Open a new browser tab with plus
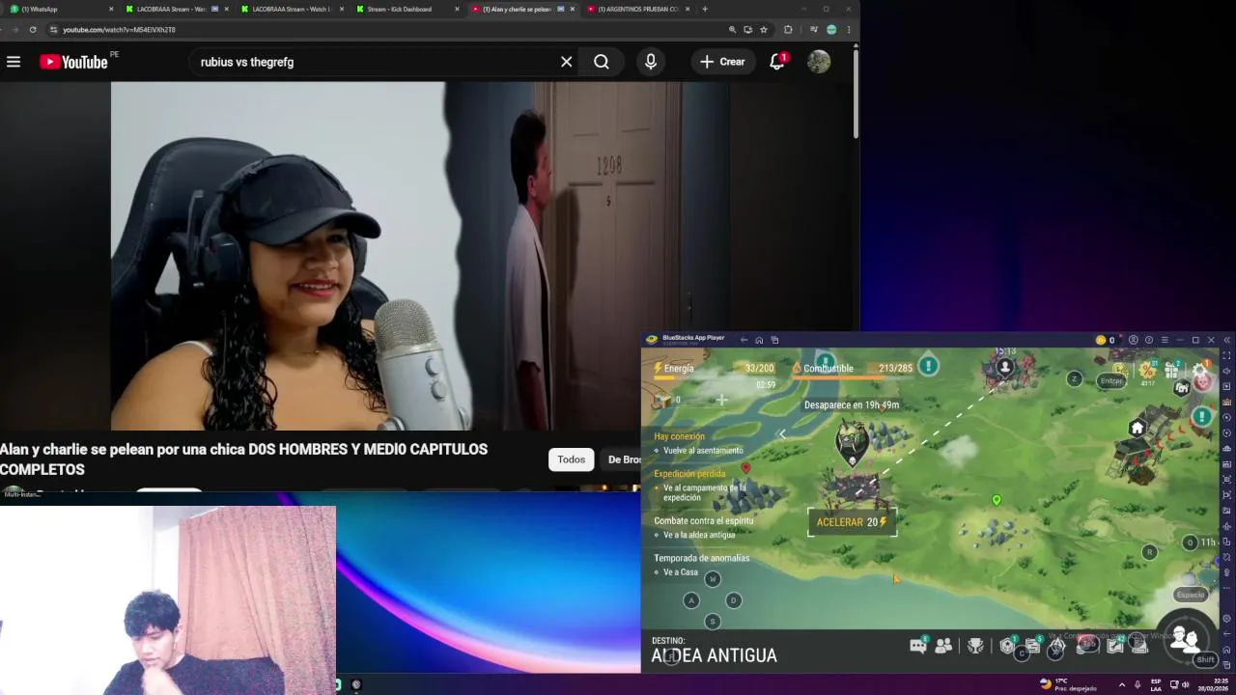 coord(705,9)
